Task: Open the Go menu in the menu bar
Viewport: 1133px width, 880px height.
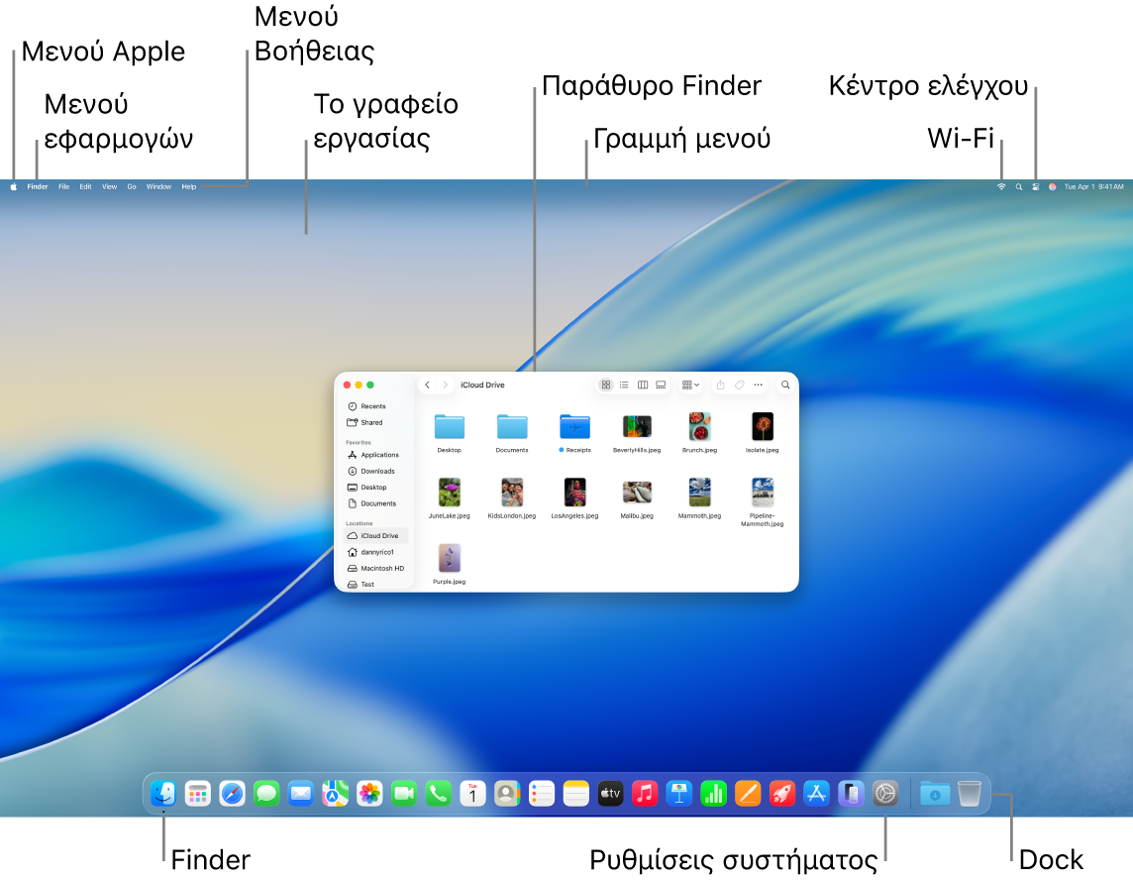Action: click(132, 186)
